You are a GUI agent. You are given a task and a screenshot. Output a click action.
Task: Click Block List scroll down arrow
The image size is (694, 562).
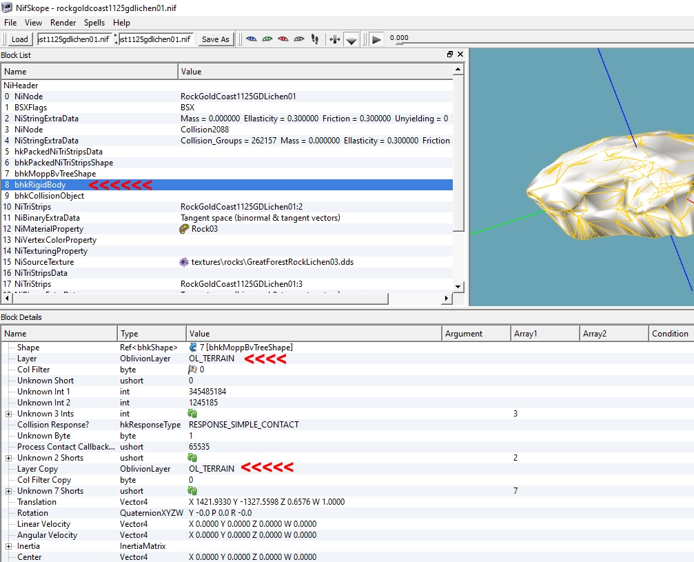click(x=458, y=287)
